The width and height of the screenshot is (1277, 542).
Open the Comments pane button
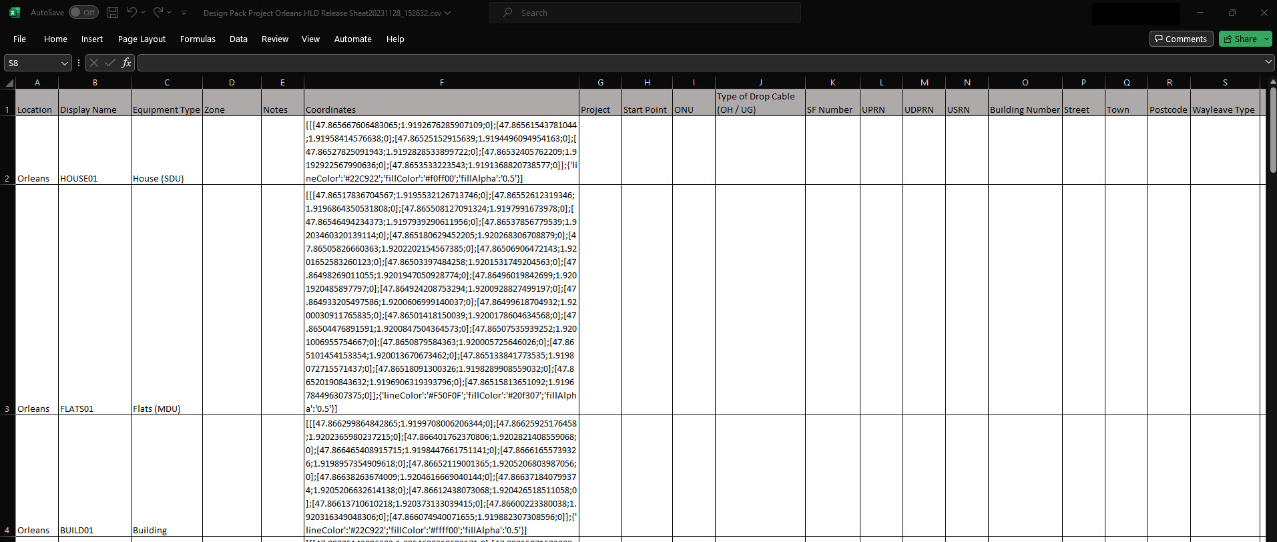point(1181,39)
